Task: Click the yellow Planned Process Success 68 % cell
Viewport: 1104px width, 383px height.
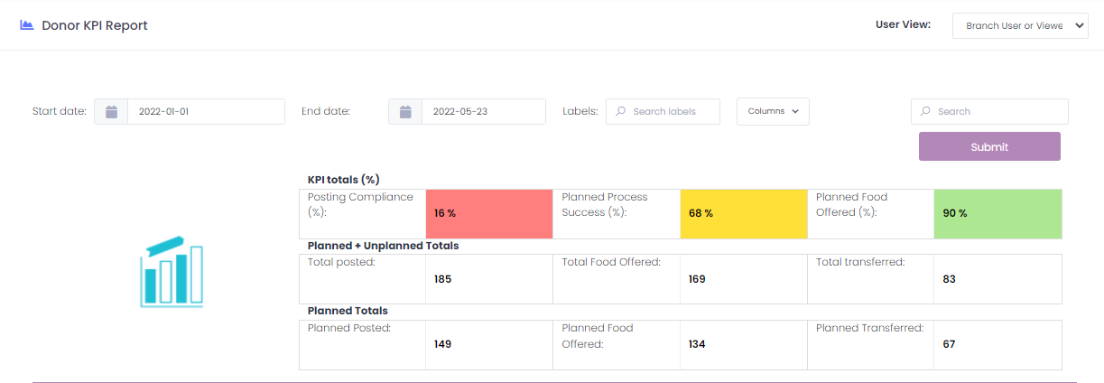Action: pos(743,214)
